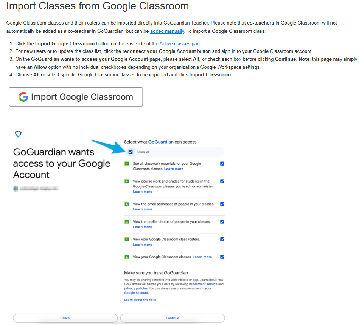This screenshot has height=325, width=359.
Task: Open the 'Google Account' link
Action: pos(136,293)
